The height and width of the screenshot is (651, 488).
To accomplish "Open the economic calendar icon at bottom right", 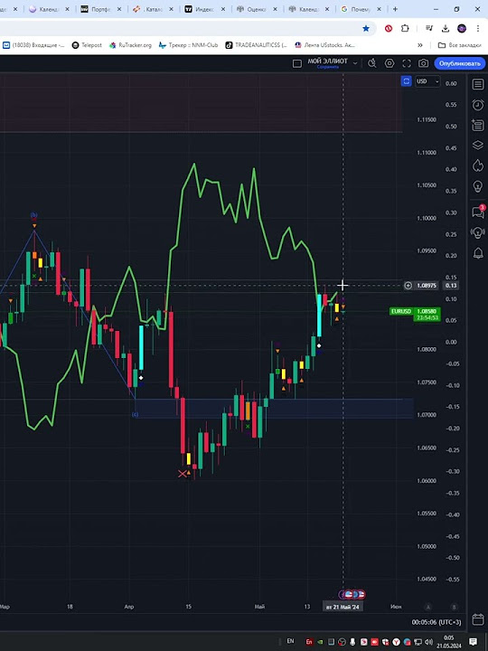I will click(x=478, y=620).
